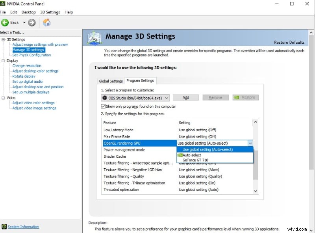Click the Restore Defaults link
315x233 pixels.
289,43
